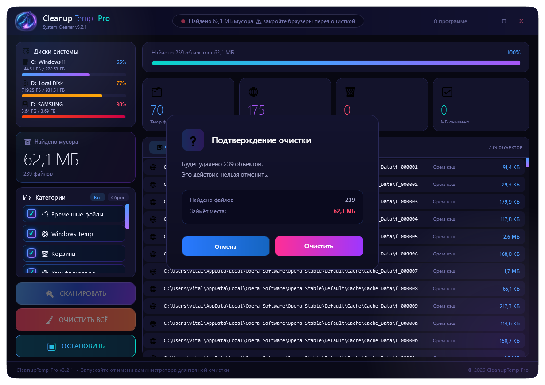Click the warning triangle icon in status pill
Viewport: 545px width, 385px height.
click(258, 21)
